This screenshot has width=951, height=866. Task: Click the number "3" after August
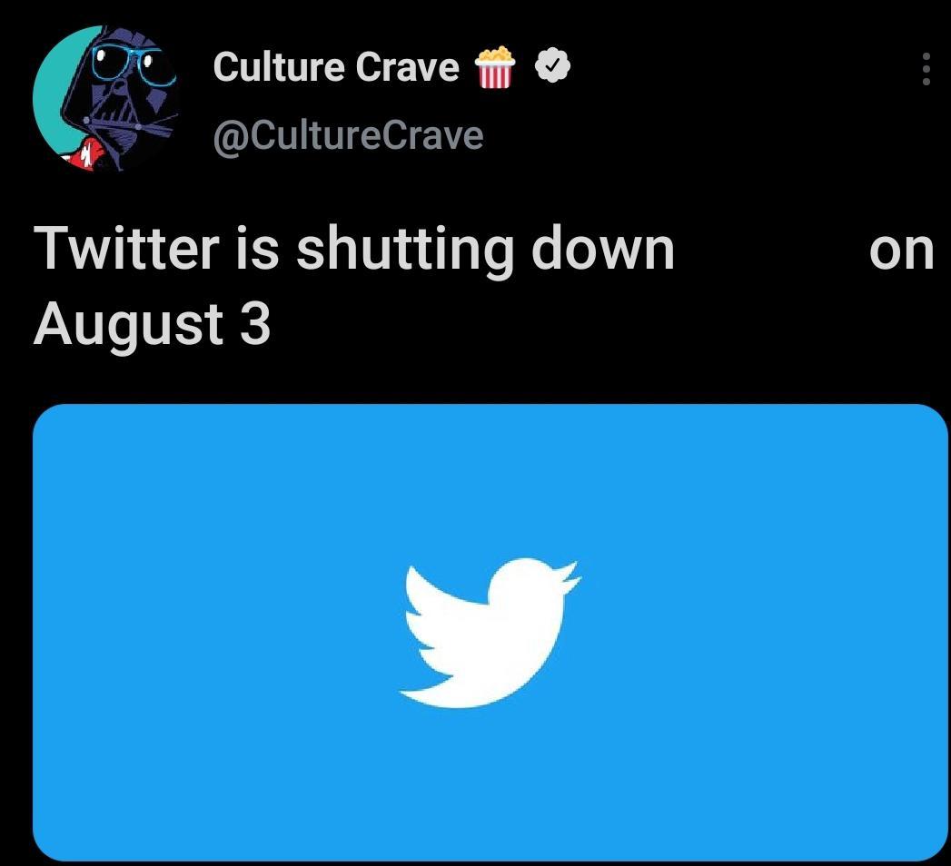coord(255,323)
